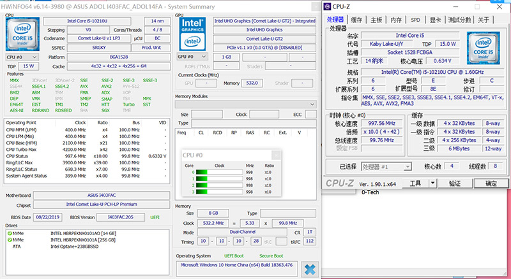The image size is (511, 279).
Task: Click the Comet Lake-U v1 LP3 codename value
Action: (x=99, y=38)
